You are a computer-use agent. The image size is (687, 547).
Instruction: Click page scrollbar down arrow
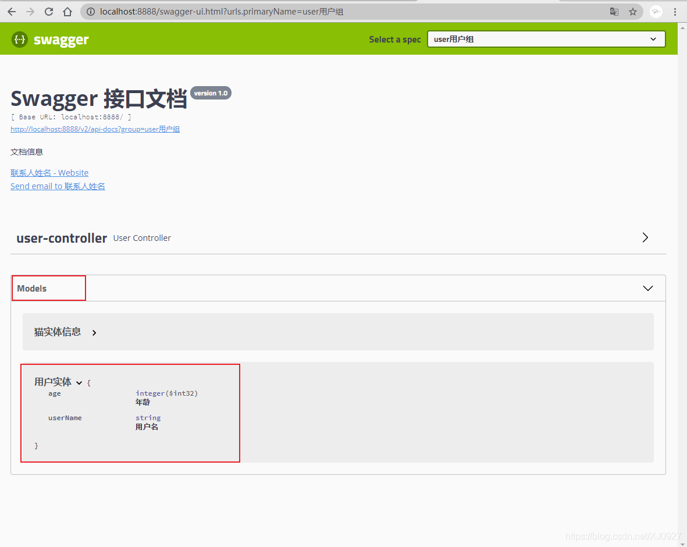tap(682, 543)
